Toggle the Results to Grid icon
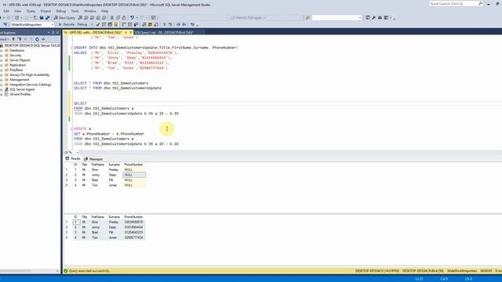The height and width of the screenshot is (282, 502). click(x=150, y=24)
